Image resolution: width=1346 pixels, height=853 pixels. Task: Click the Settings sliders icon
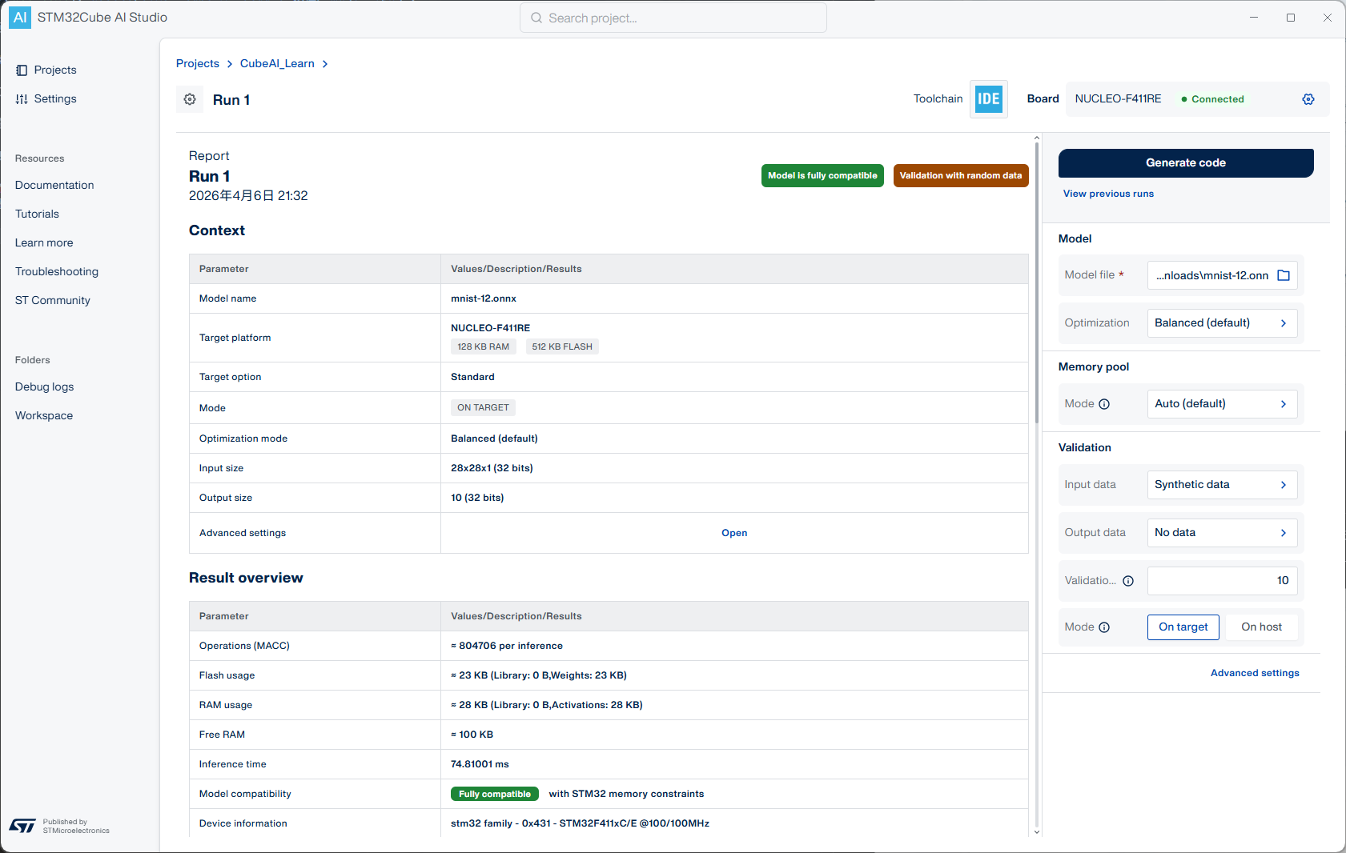click(x=22, y=99)
